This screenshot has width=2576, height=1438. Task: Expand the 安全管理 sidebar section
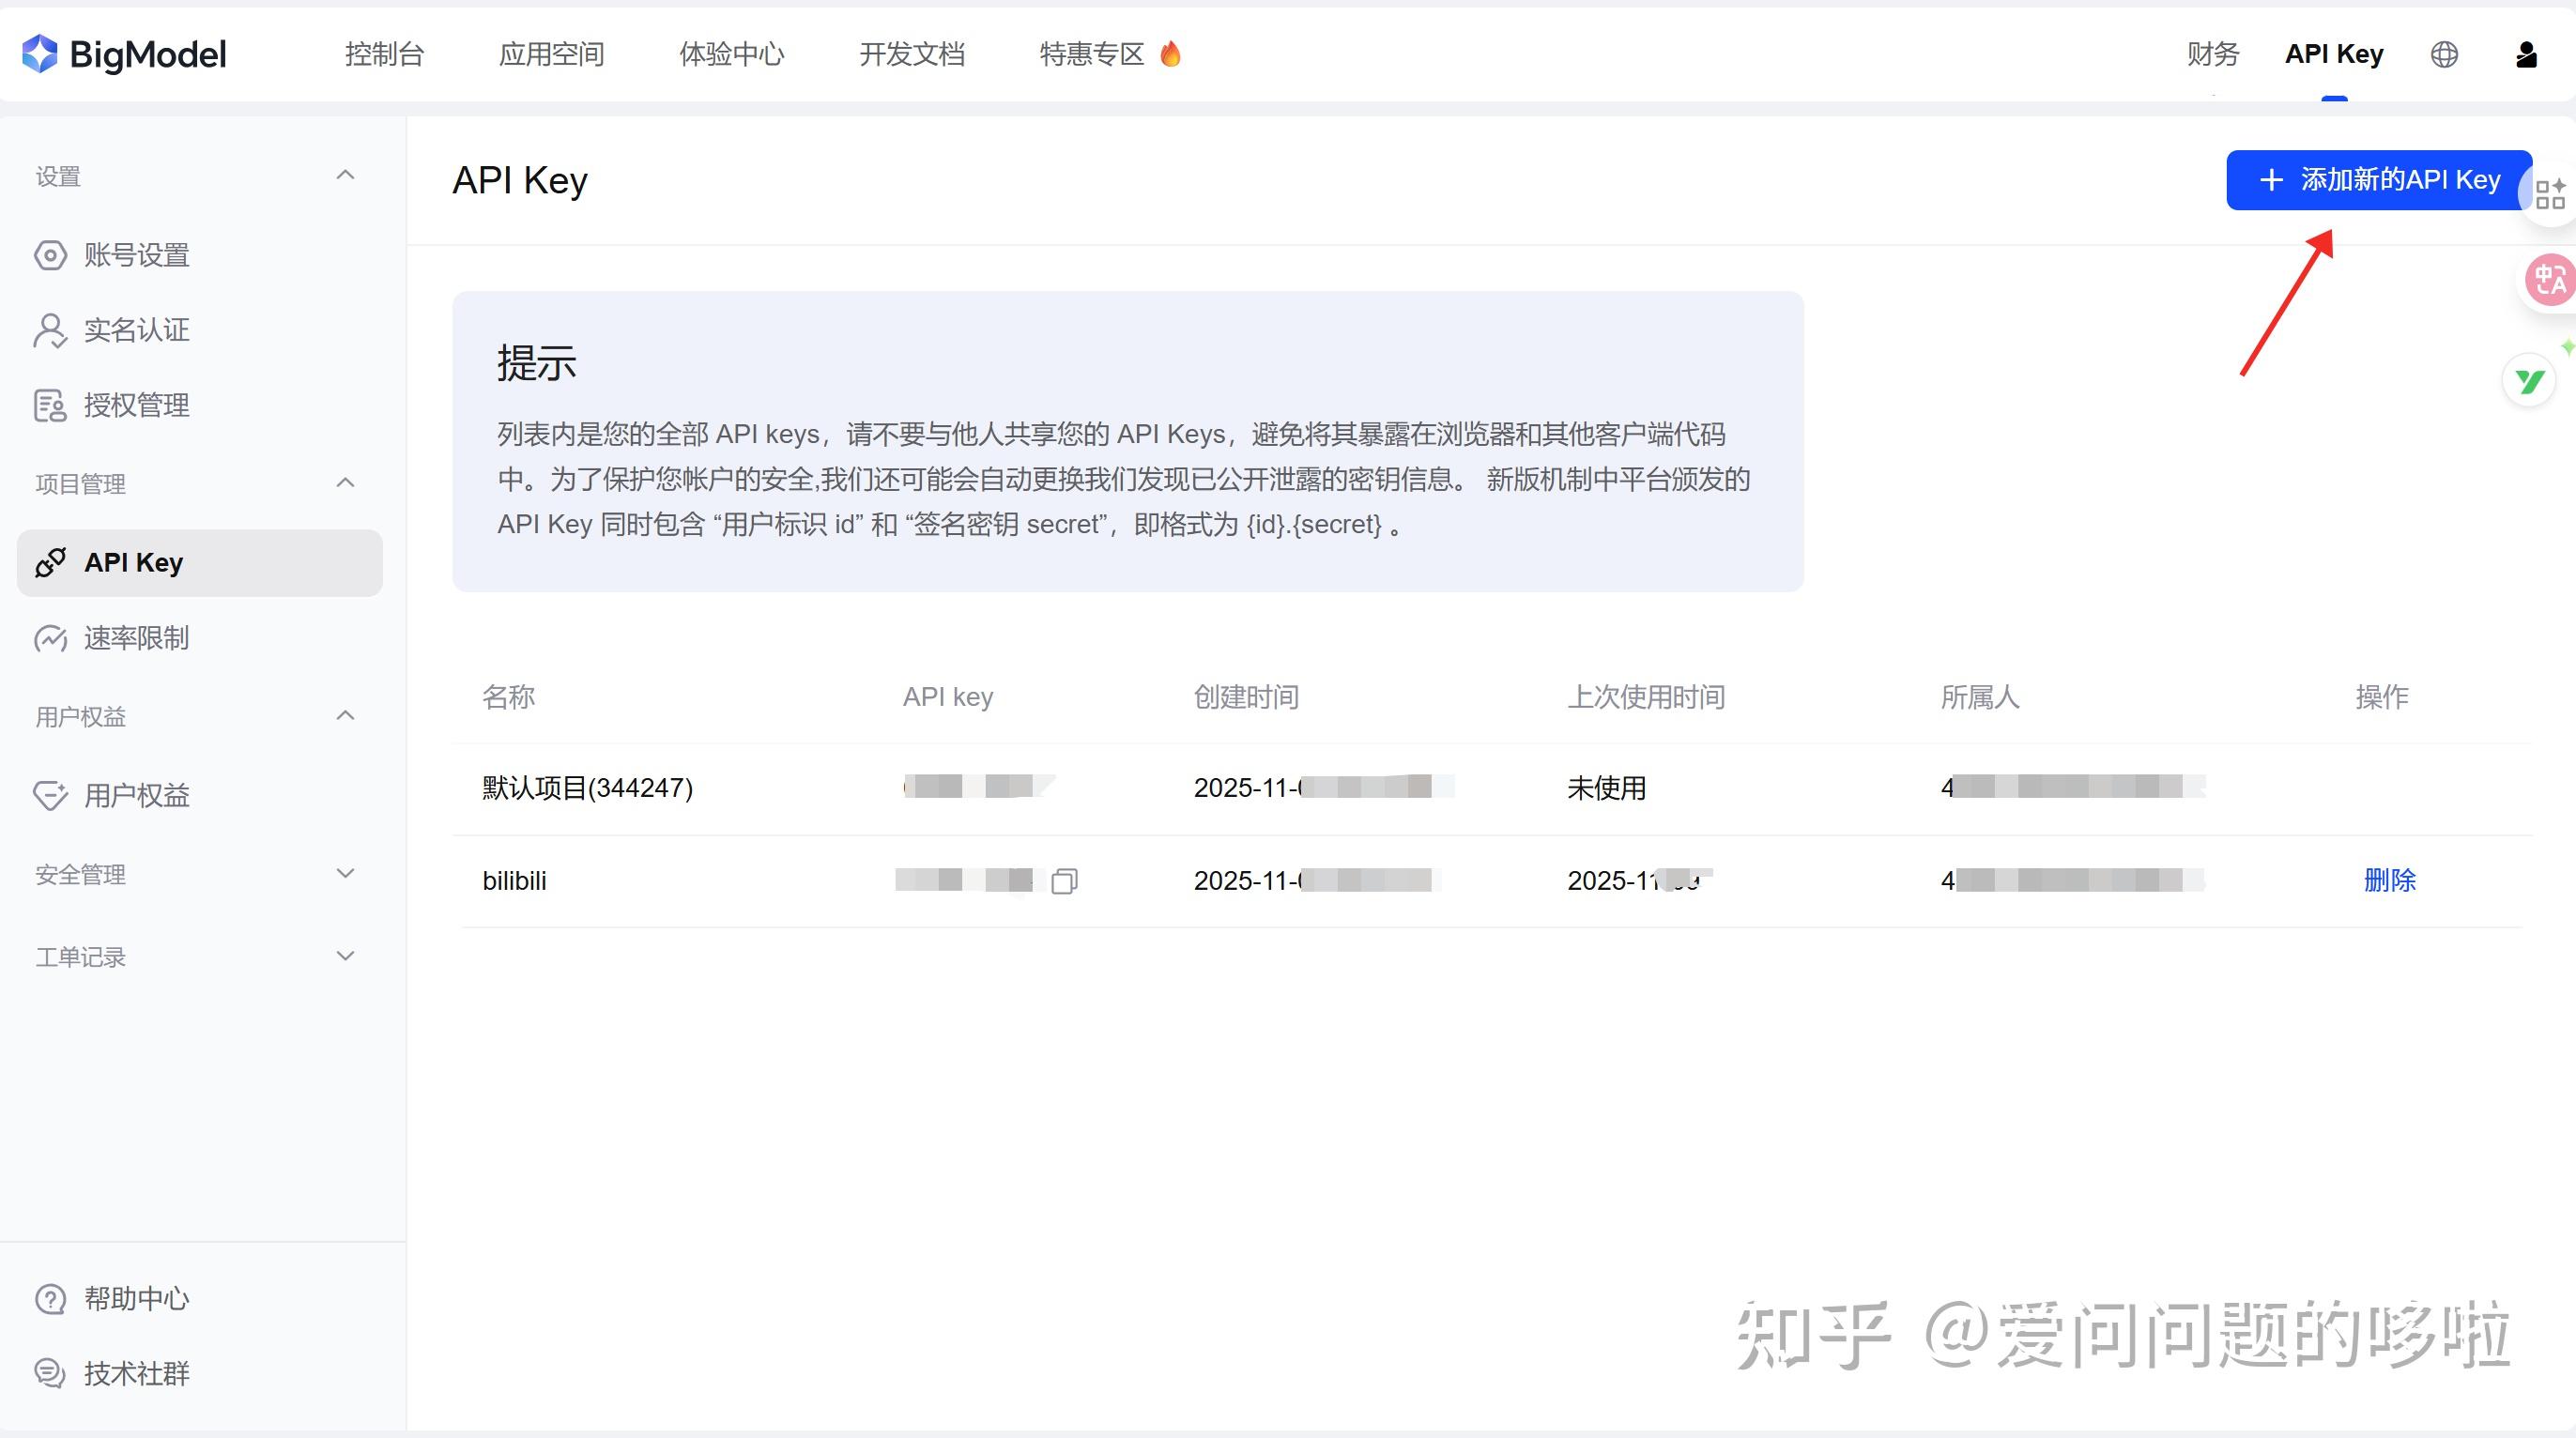346,873
